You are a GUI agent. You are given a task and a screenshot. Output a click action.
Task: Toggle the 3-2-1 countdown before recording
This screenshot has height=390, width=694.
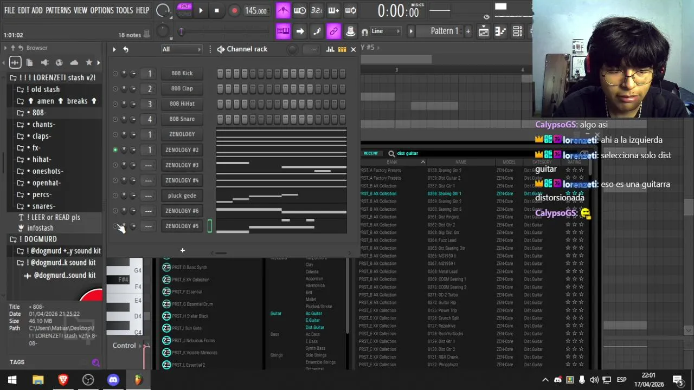click(x=317, y=10)
